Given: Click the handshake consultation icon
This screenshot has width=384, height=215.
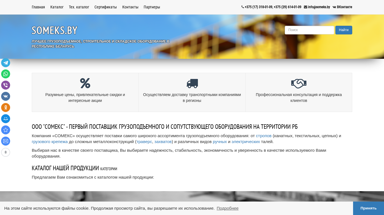Looking at the screenshot, I should point(299,83).
